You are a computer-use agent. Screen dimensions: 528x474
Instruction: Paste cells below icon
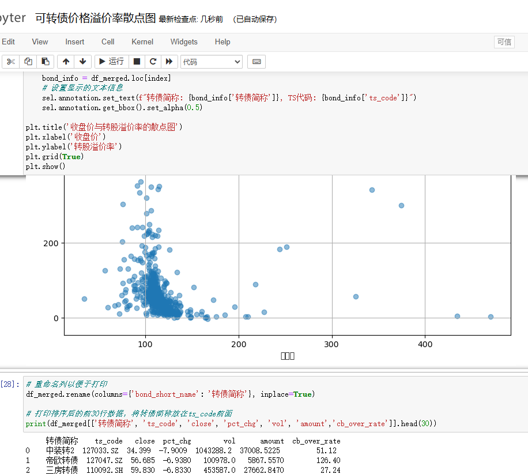(45, 62)
